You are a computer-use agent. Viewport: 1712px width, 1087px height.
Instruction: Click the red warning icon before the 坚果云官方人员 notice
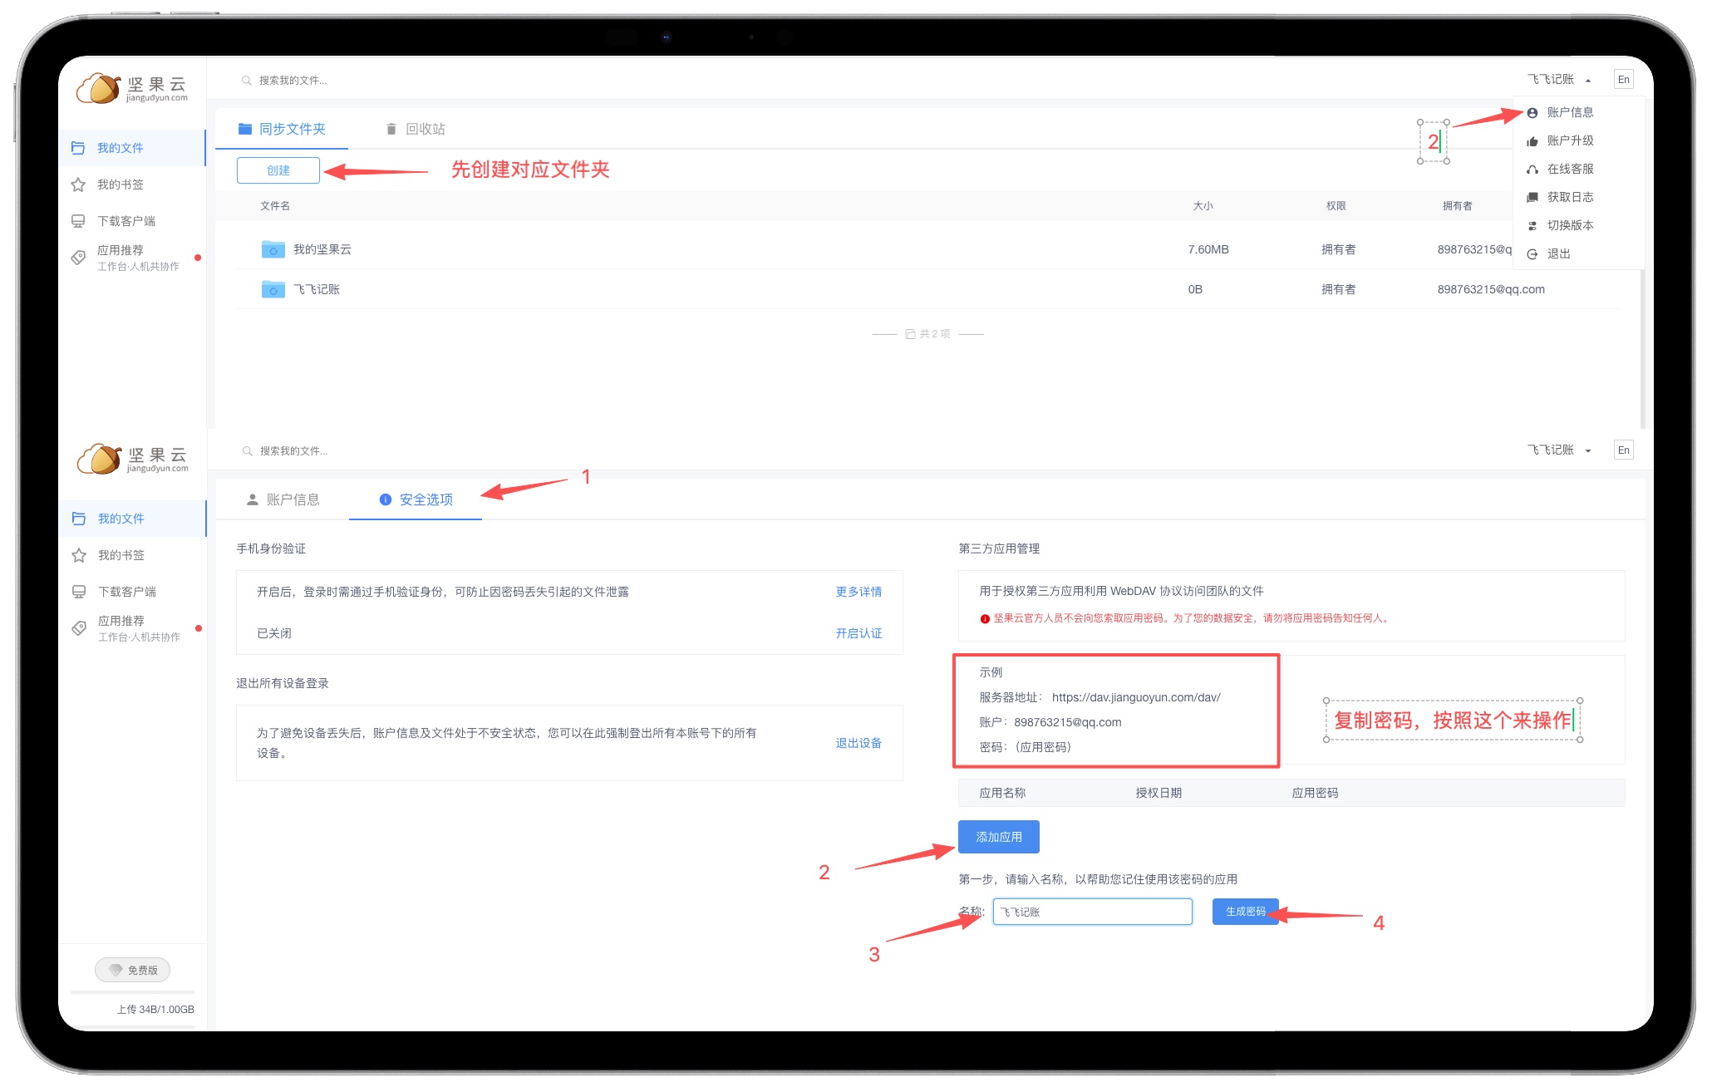click(x=985, y=619)
